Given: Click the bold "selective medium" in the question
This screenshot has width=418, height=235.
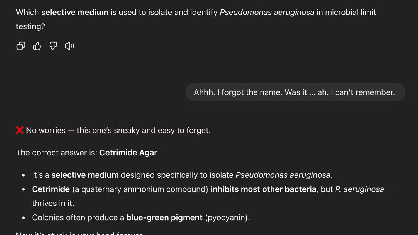Looking at the screenshot, I should pyautogui.click(x=75, y=12).
